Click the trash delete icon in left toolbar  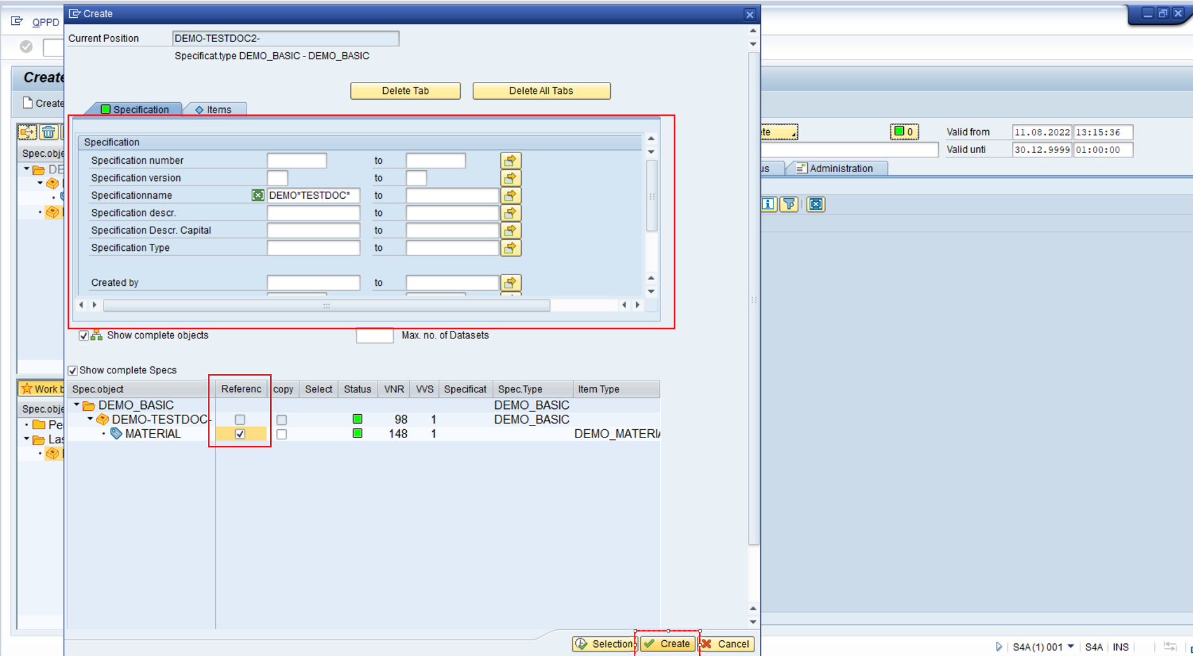point(48,132)
